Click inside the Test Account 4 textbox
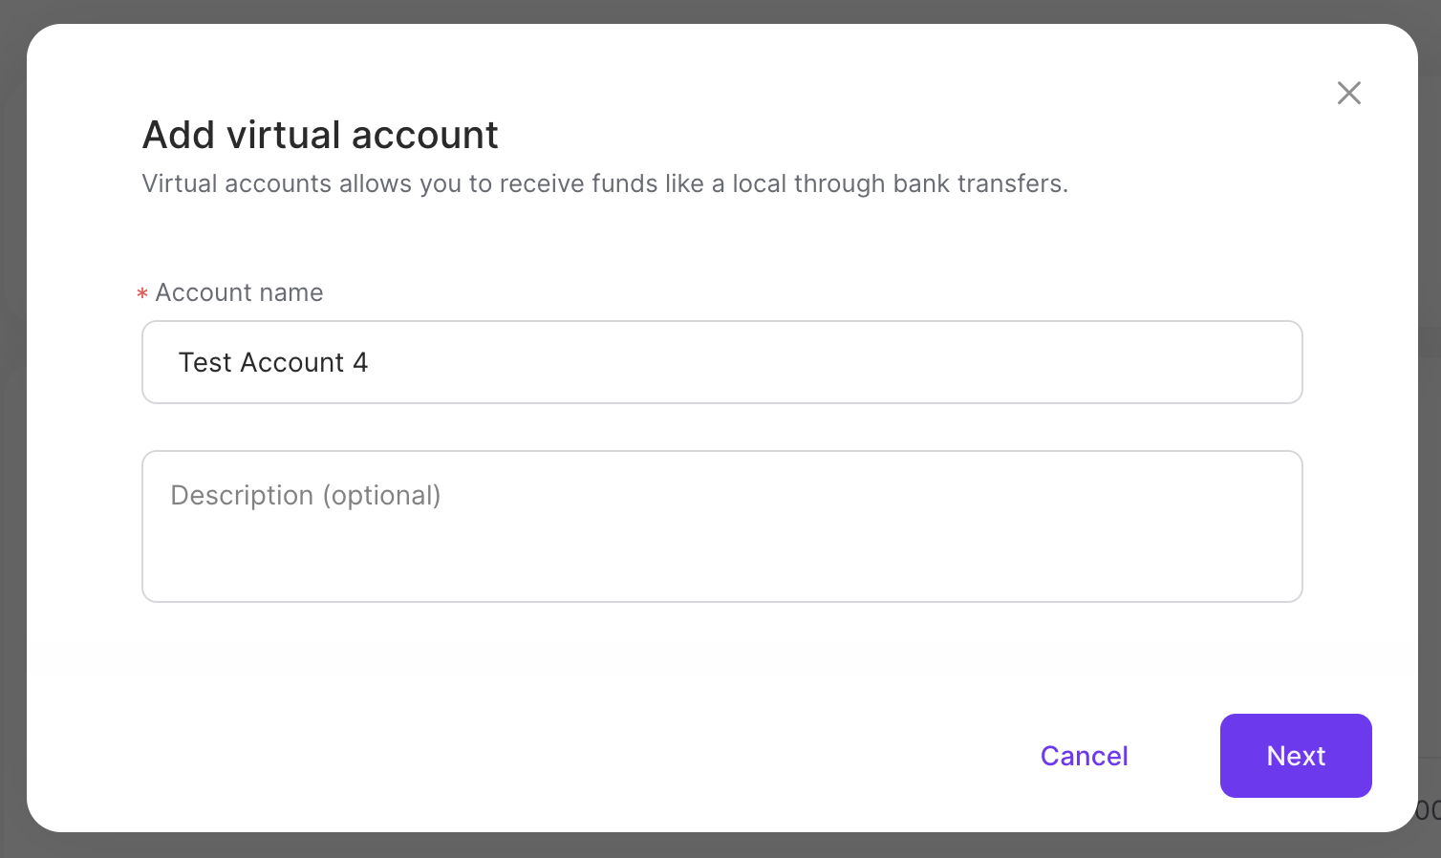1441x858 pixels. pos(721,362)
